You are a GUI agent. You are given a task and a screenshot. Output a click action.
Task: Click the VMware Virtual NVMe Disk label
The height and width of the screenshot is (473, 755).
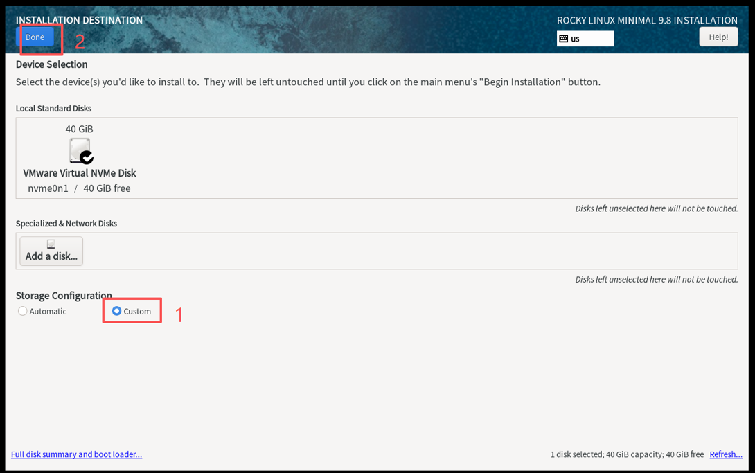tap(80, 172)
